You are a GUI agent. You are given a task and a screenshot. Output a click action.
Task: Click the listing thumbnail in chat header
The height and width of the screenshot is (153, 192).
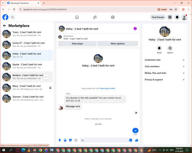tap(62, 29)
